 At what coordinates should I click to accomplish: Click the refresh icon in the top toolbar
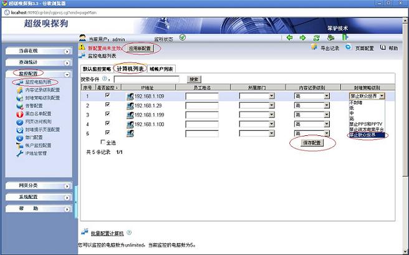(316, 37)
